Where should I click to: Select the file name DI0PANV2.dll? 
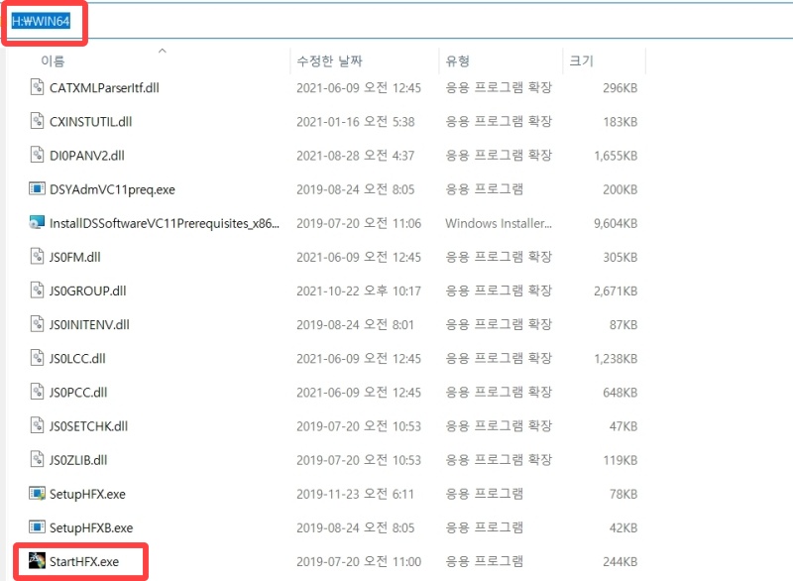[87, 156]
